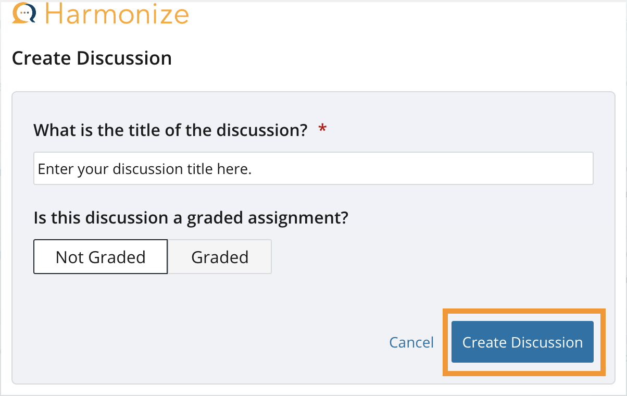Click the "Create Discussion" page heading
The height and width of the screenshot is (396, 627).
tap(92, 58)
